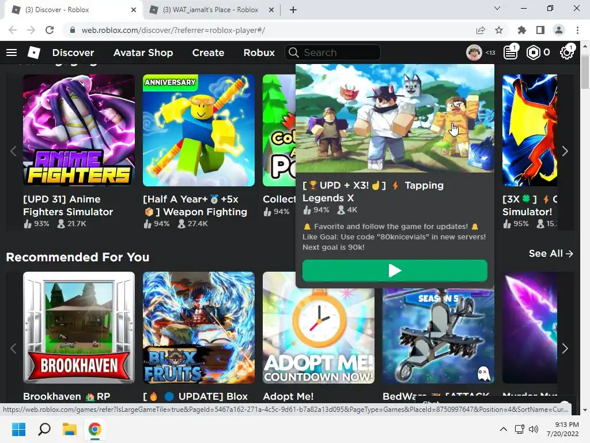Image resolution: width=590 pixels, height=443 pixels.
Task: Click the BedWars Season 5 thumbnail
Action: pos(438,336)
